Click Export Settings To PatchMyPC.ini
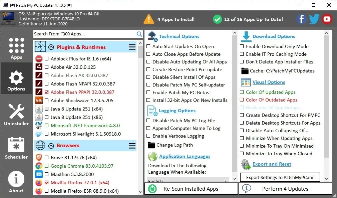 coord(280,177)
